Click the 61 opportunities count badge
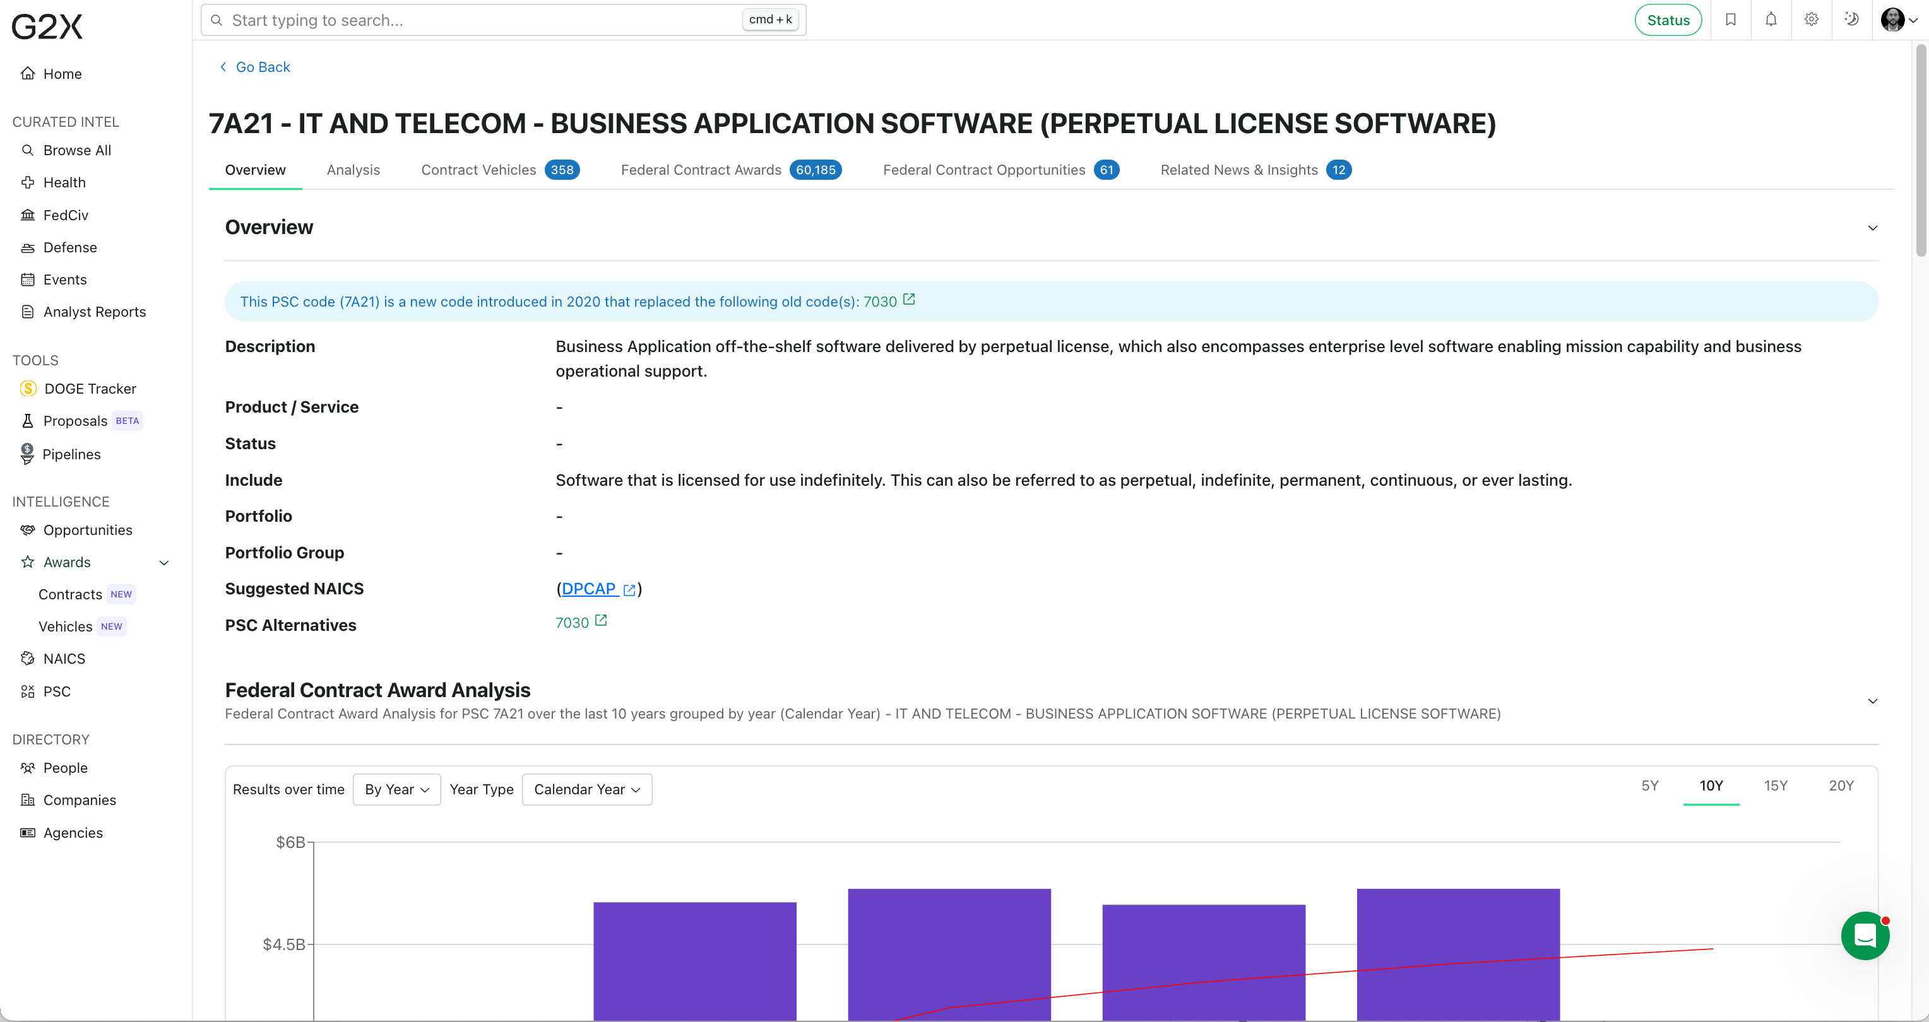The height and width of the screenshot is (1022, 1929). click(x=1106, y=170)
